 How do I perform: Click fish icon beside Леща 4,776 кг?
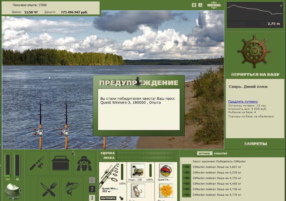tap(186, 195)
